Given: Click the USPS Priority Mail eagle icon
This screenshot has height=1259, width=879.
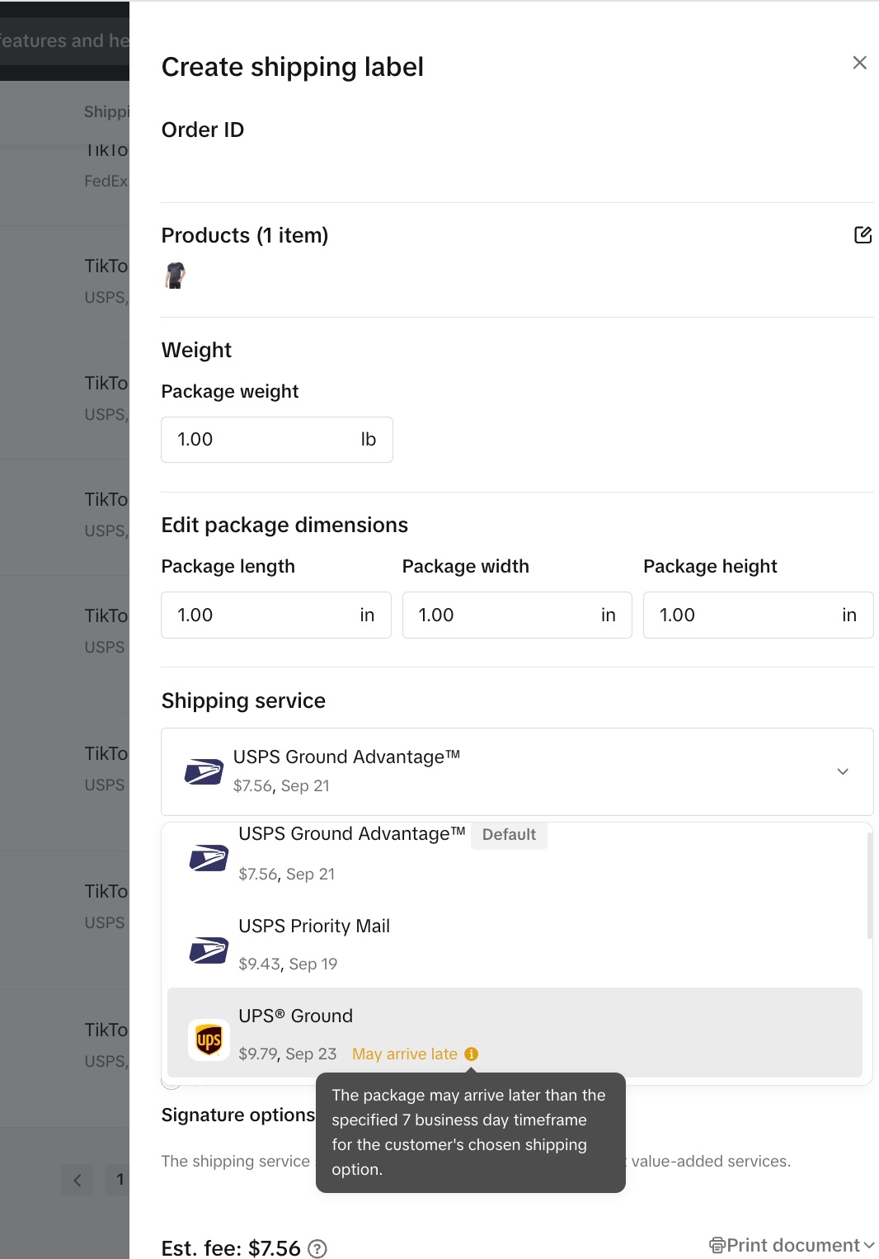Looking at the screenshot, I should pyautogui.click(x=209, y=950).
